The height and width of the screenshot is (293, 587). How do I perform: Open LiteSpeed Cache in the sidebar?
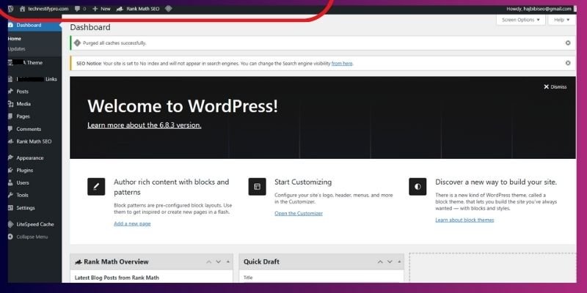click(x=34, y=224)
